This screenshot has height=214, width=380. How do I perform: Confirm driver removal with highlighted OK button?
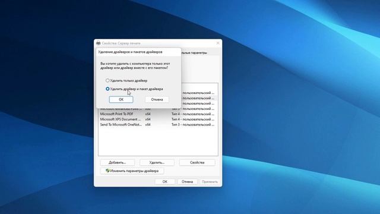click(x=121, y=99)
